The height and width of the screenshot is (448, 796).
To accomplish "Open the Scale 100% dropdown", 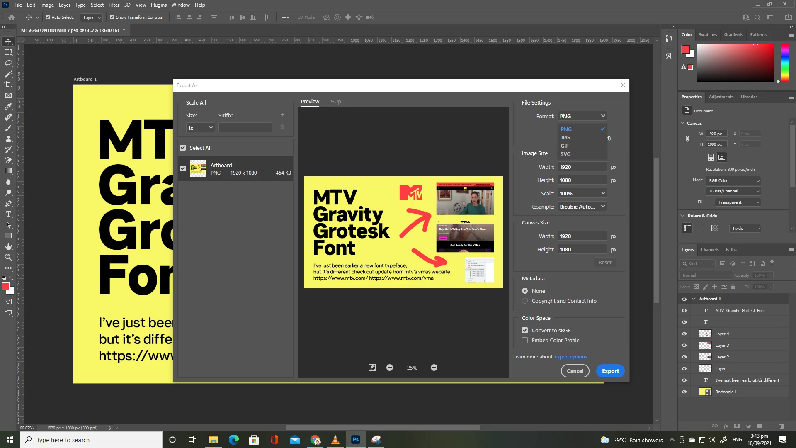I will [582, 193].
